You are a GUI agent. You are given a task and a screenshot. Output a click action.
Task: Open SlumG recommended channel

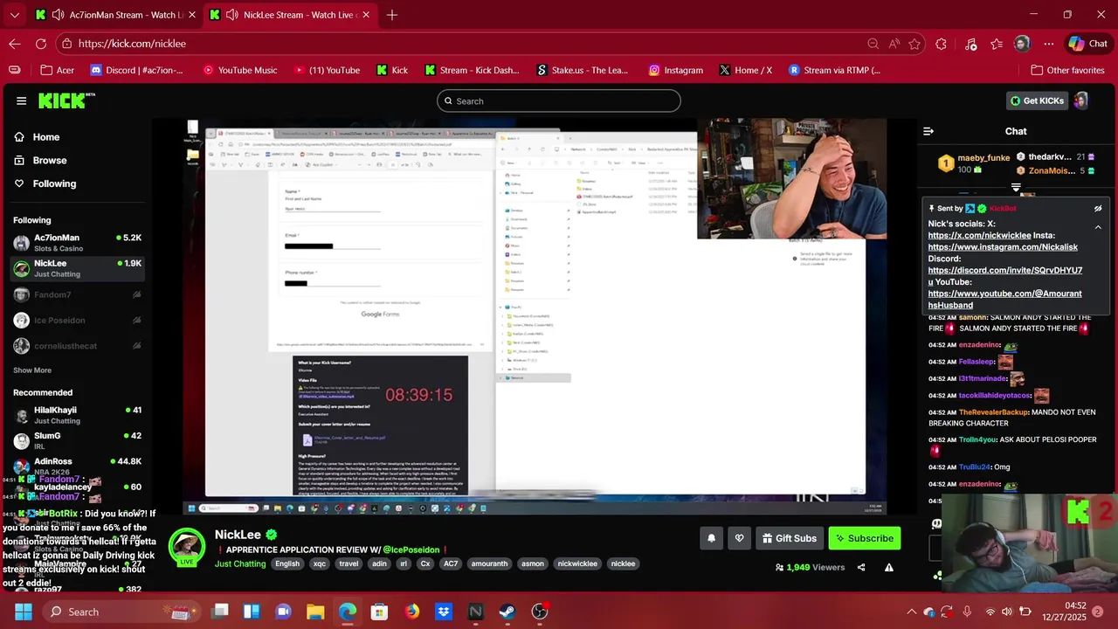pyautogui.click(x=77, y=440)
